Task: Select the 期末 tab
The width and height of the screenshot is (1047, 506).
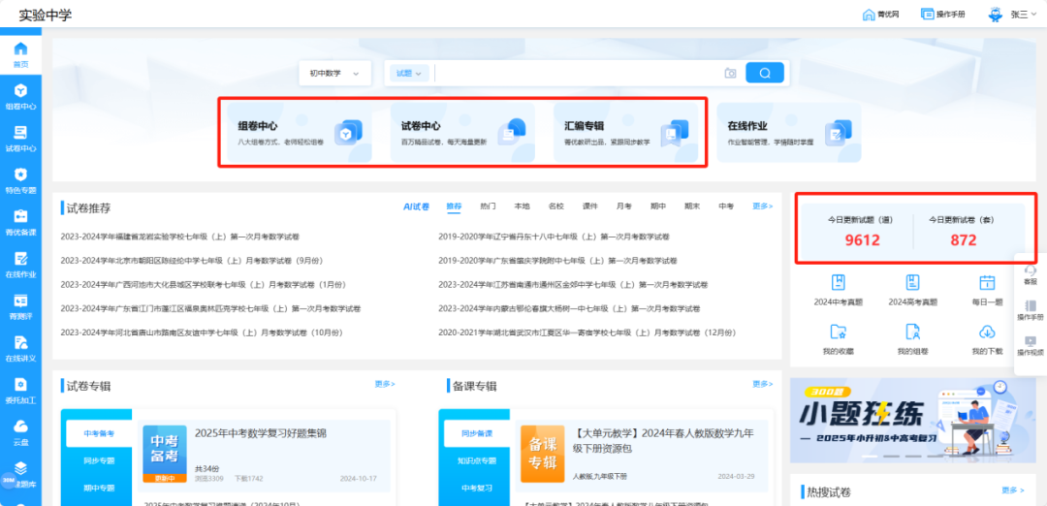Action: click(x=692, y=206)
